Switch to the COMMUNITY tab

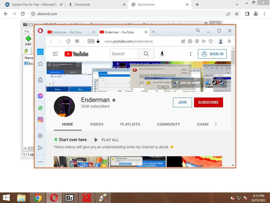pyautogui.click(x=168, y=124)
